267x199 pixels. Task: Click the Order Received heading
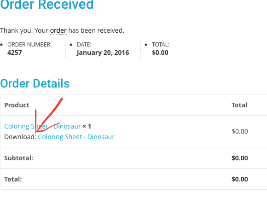47,5
